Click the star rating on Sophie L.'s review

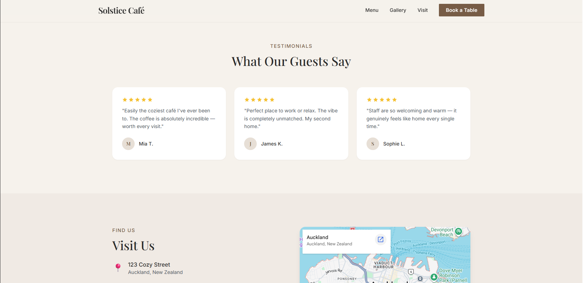(382, 100)
